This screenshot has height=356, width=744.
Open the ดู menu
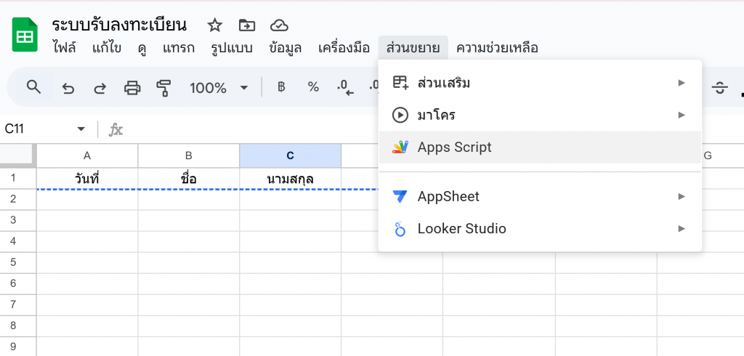(x=142, y=48)
